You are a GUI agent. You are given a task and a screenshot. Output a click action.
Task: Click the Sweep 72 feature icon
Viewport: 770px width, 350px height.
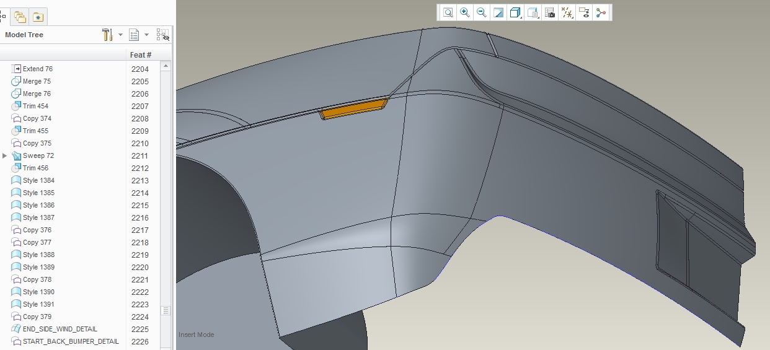click(x=16, y=155)
